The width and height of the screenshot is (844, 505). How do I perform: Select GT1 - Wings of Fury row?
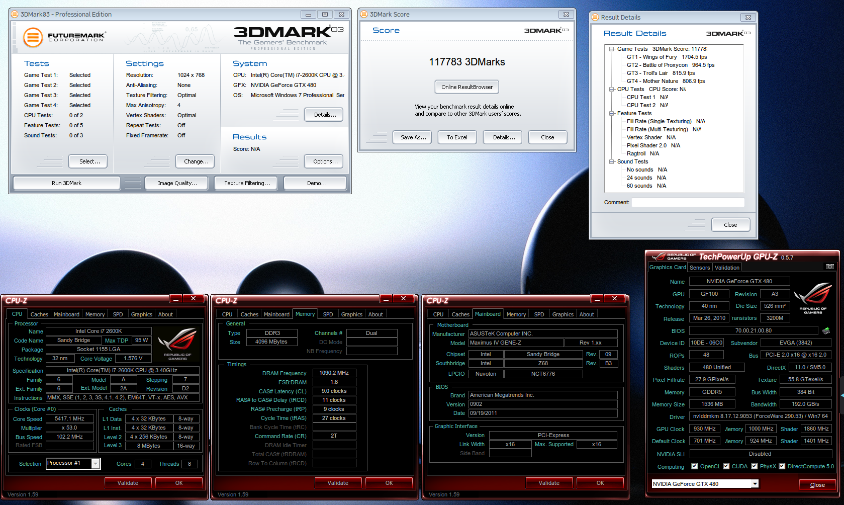tap(667, 57)
